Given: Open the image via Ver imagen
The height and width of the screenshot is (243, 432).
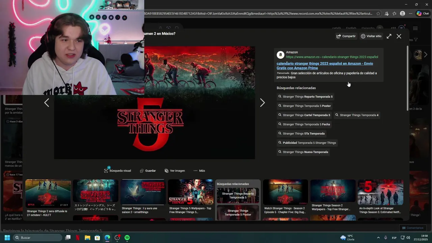Looking at the screenshot, I should (x=175, y=171).
